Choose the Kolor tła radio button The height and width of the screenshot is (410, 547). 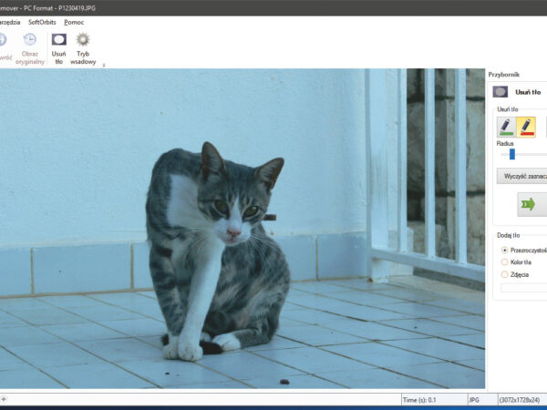coord(506,261)
